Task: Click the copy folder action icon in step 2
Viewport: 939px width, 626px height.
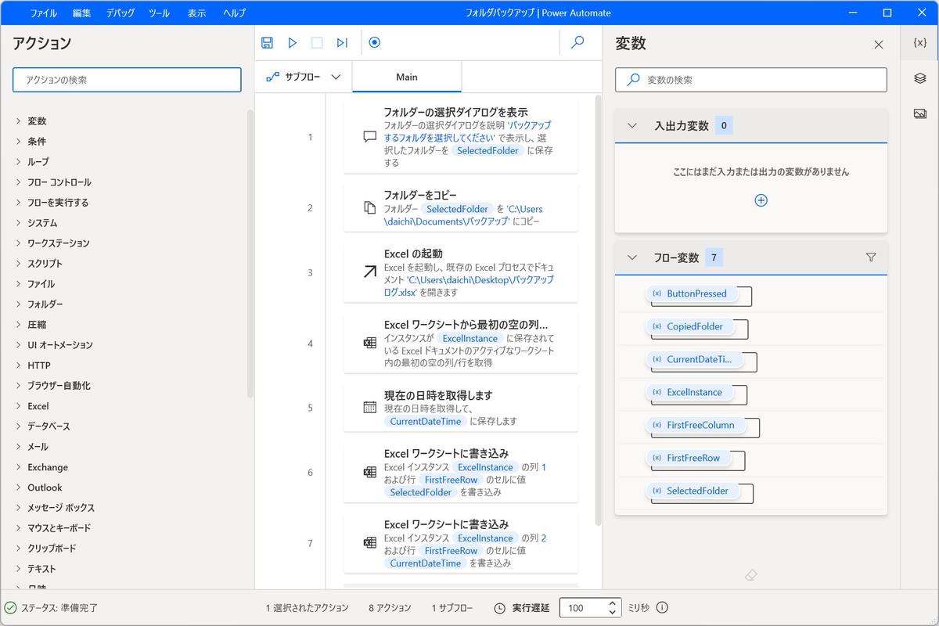Action: [370, 207]
